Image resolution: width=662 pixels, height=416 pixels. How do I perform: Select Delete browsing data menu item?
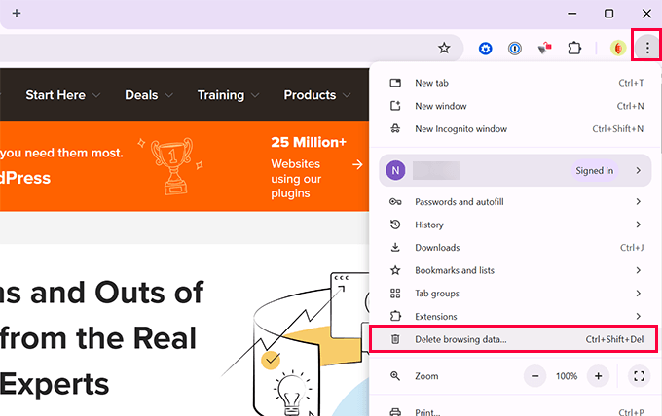(460, 339)
